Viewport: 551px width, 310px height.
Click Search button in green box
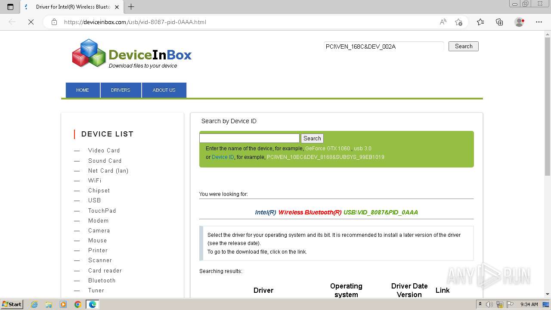tap(312, 138)
